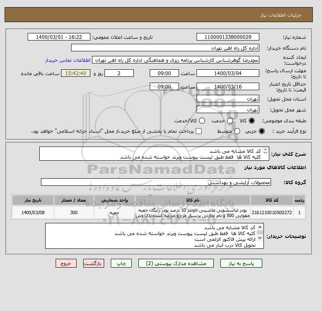This screenshot has height=311, width=322.
Task: Click the پاسخ به نیاز button
Action: [241, 263]
